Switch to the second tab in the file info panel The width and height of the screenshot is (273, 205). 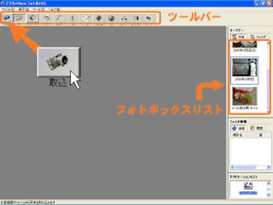256,128
